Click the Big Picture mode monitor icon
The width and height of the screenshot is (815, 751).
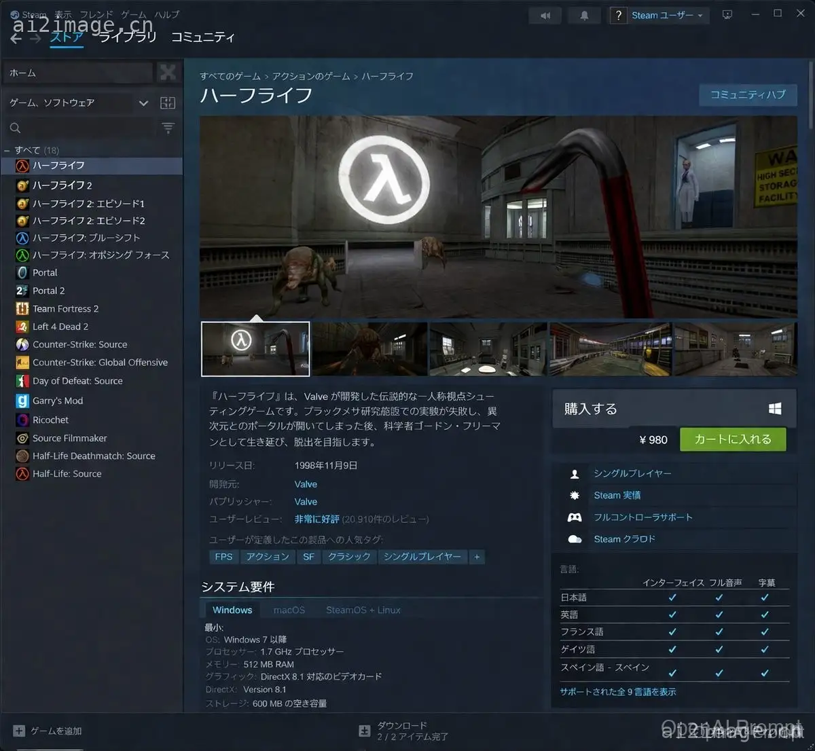[727, 15]
